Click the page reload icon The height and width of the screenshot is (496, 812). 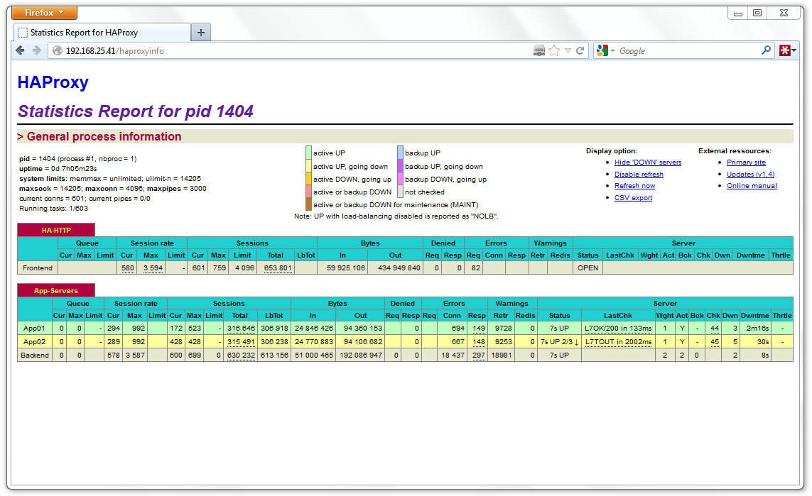click(x=581, y=50)
